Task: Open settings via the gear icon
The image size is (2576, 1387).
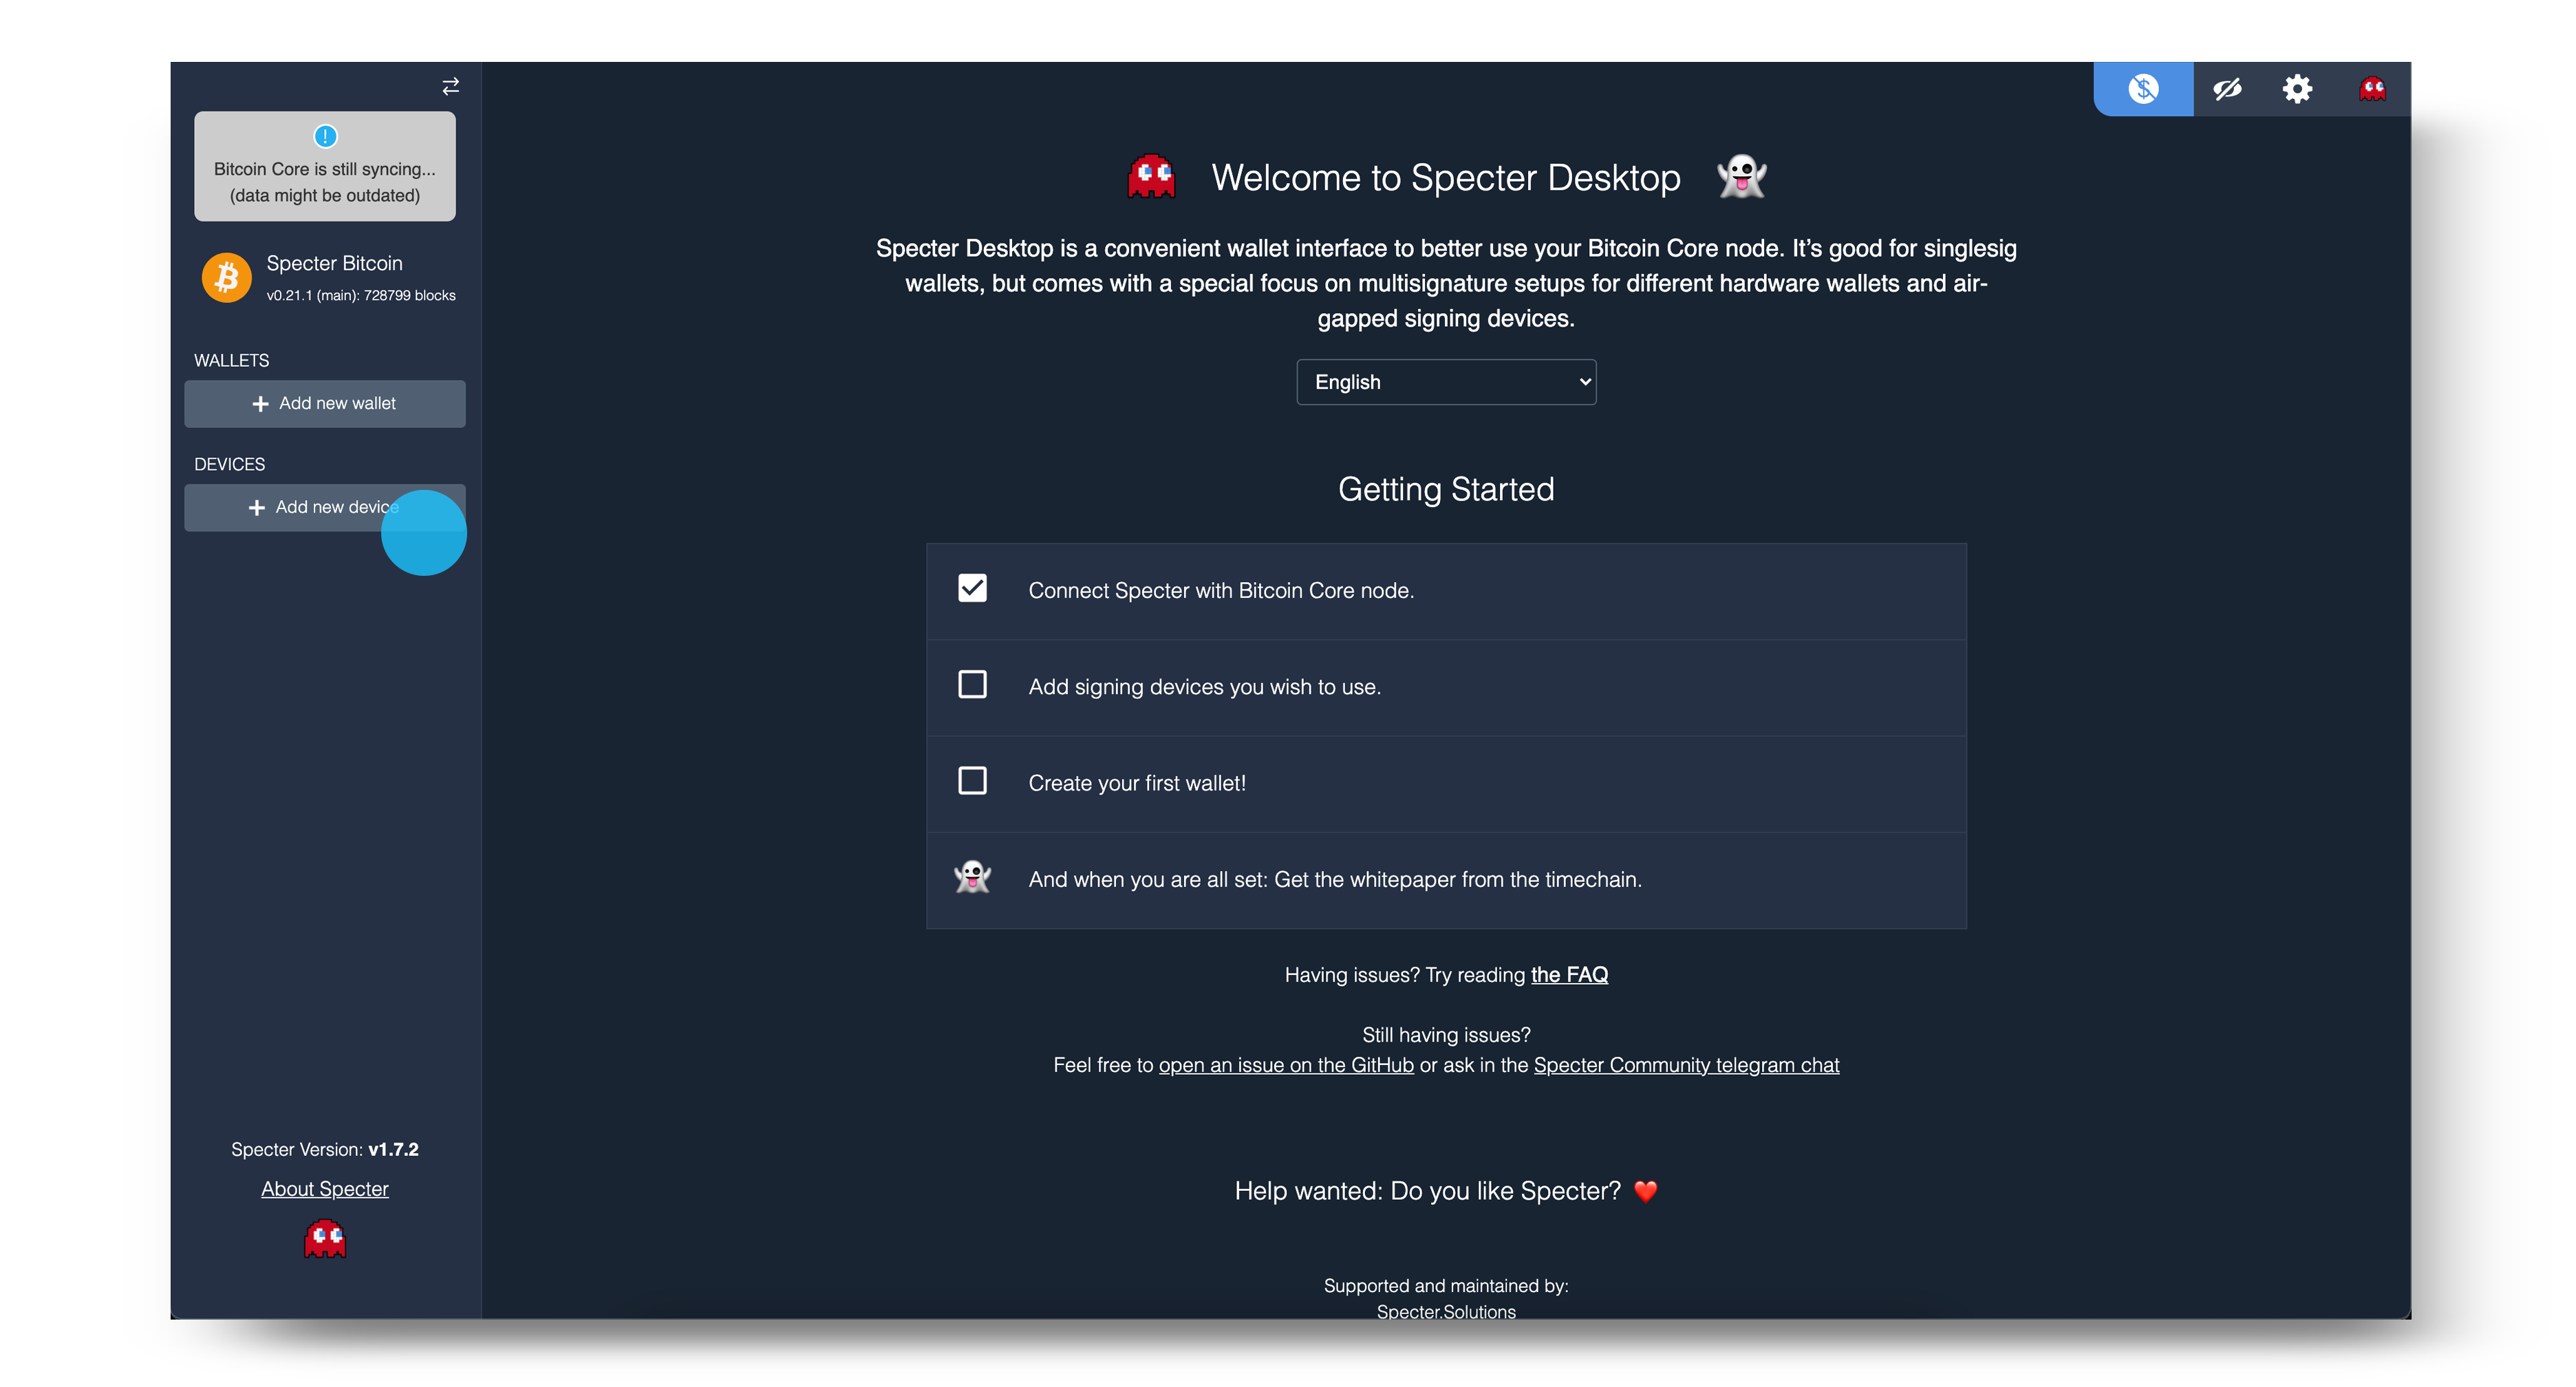Action: pos(2297,89)
